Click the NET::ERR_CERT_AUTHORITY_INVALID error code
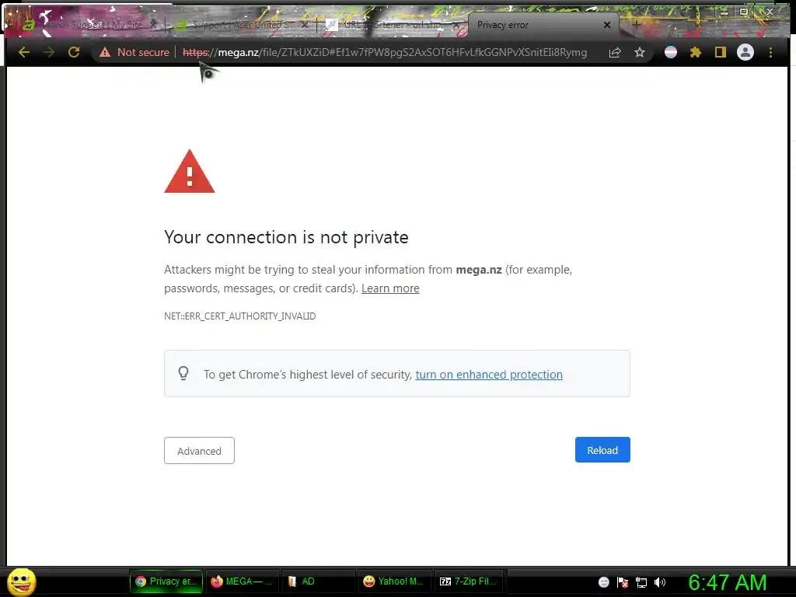Viewport: 796px width, 597px height. click(239, 316)
